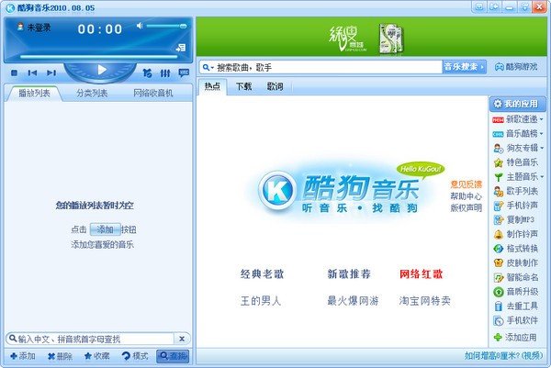Select the 热点 tab
The image size is (551, 368).
pyautogui.click(x=212, y=86)
